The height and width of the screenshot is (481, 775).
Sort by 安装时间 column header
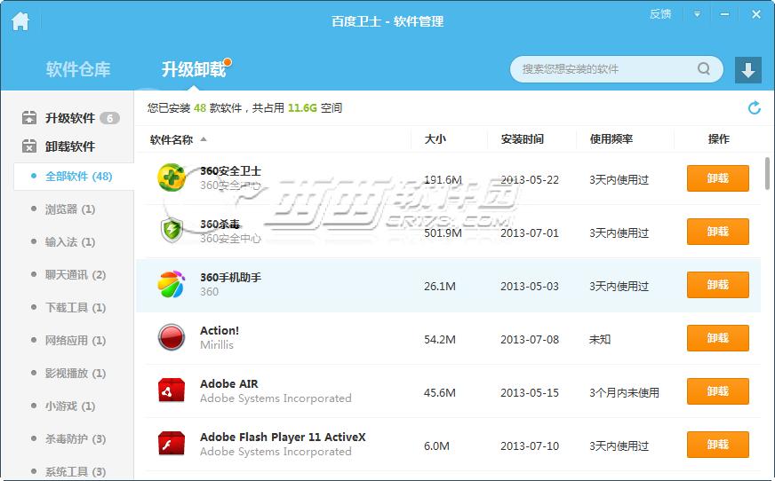pos(522,139)
